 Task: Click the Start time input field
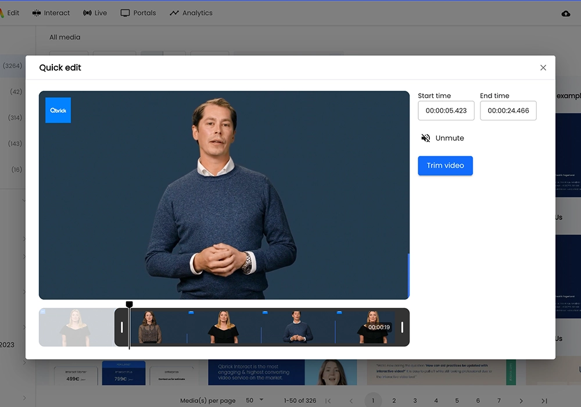(446, 110)
